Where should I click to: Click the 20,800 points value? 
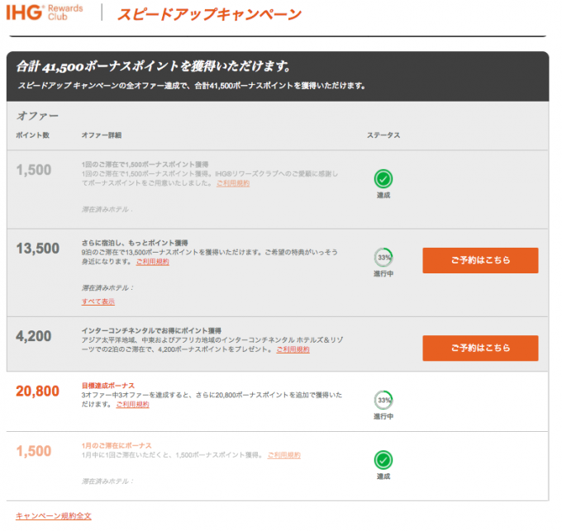pyautogui.click(x=38, y=391)
